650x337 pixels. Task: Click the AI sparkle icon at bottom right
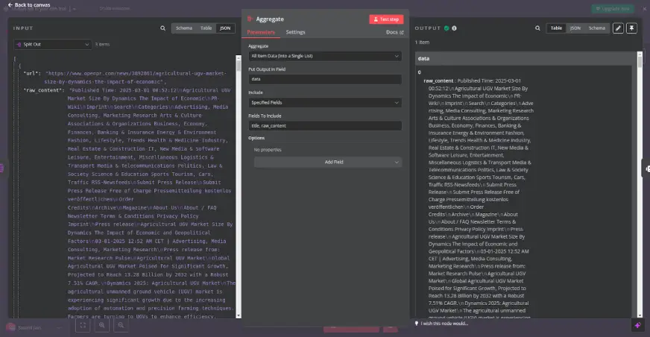(637, 325)
